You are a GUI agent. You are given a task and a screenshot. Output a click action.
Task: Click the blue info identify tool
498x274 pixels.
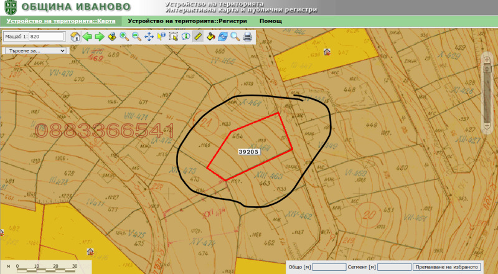(186, 37)
